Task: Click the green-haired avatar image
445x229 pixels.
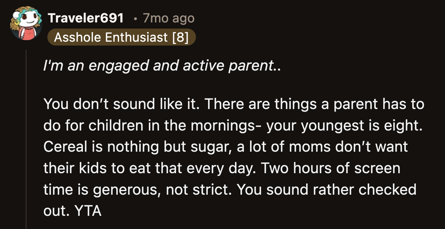Action: (26, 23)
